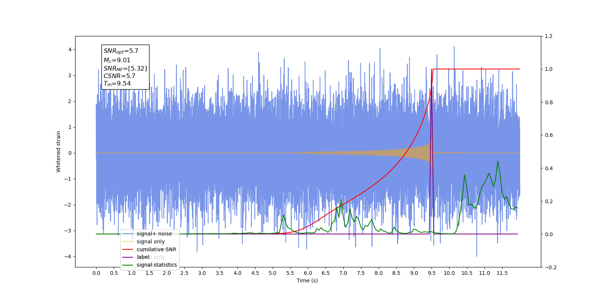Image resolution: width=601 pixels, height=300 pixels.
Task: Click the x-axis tick label 8.0
Action: pos(379,273)
